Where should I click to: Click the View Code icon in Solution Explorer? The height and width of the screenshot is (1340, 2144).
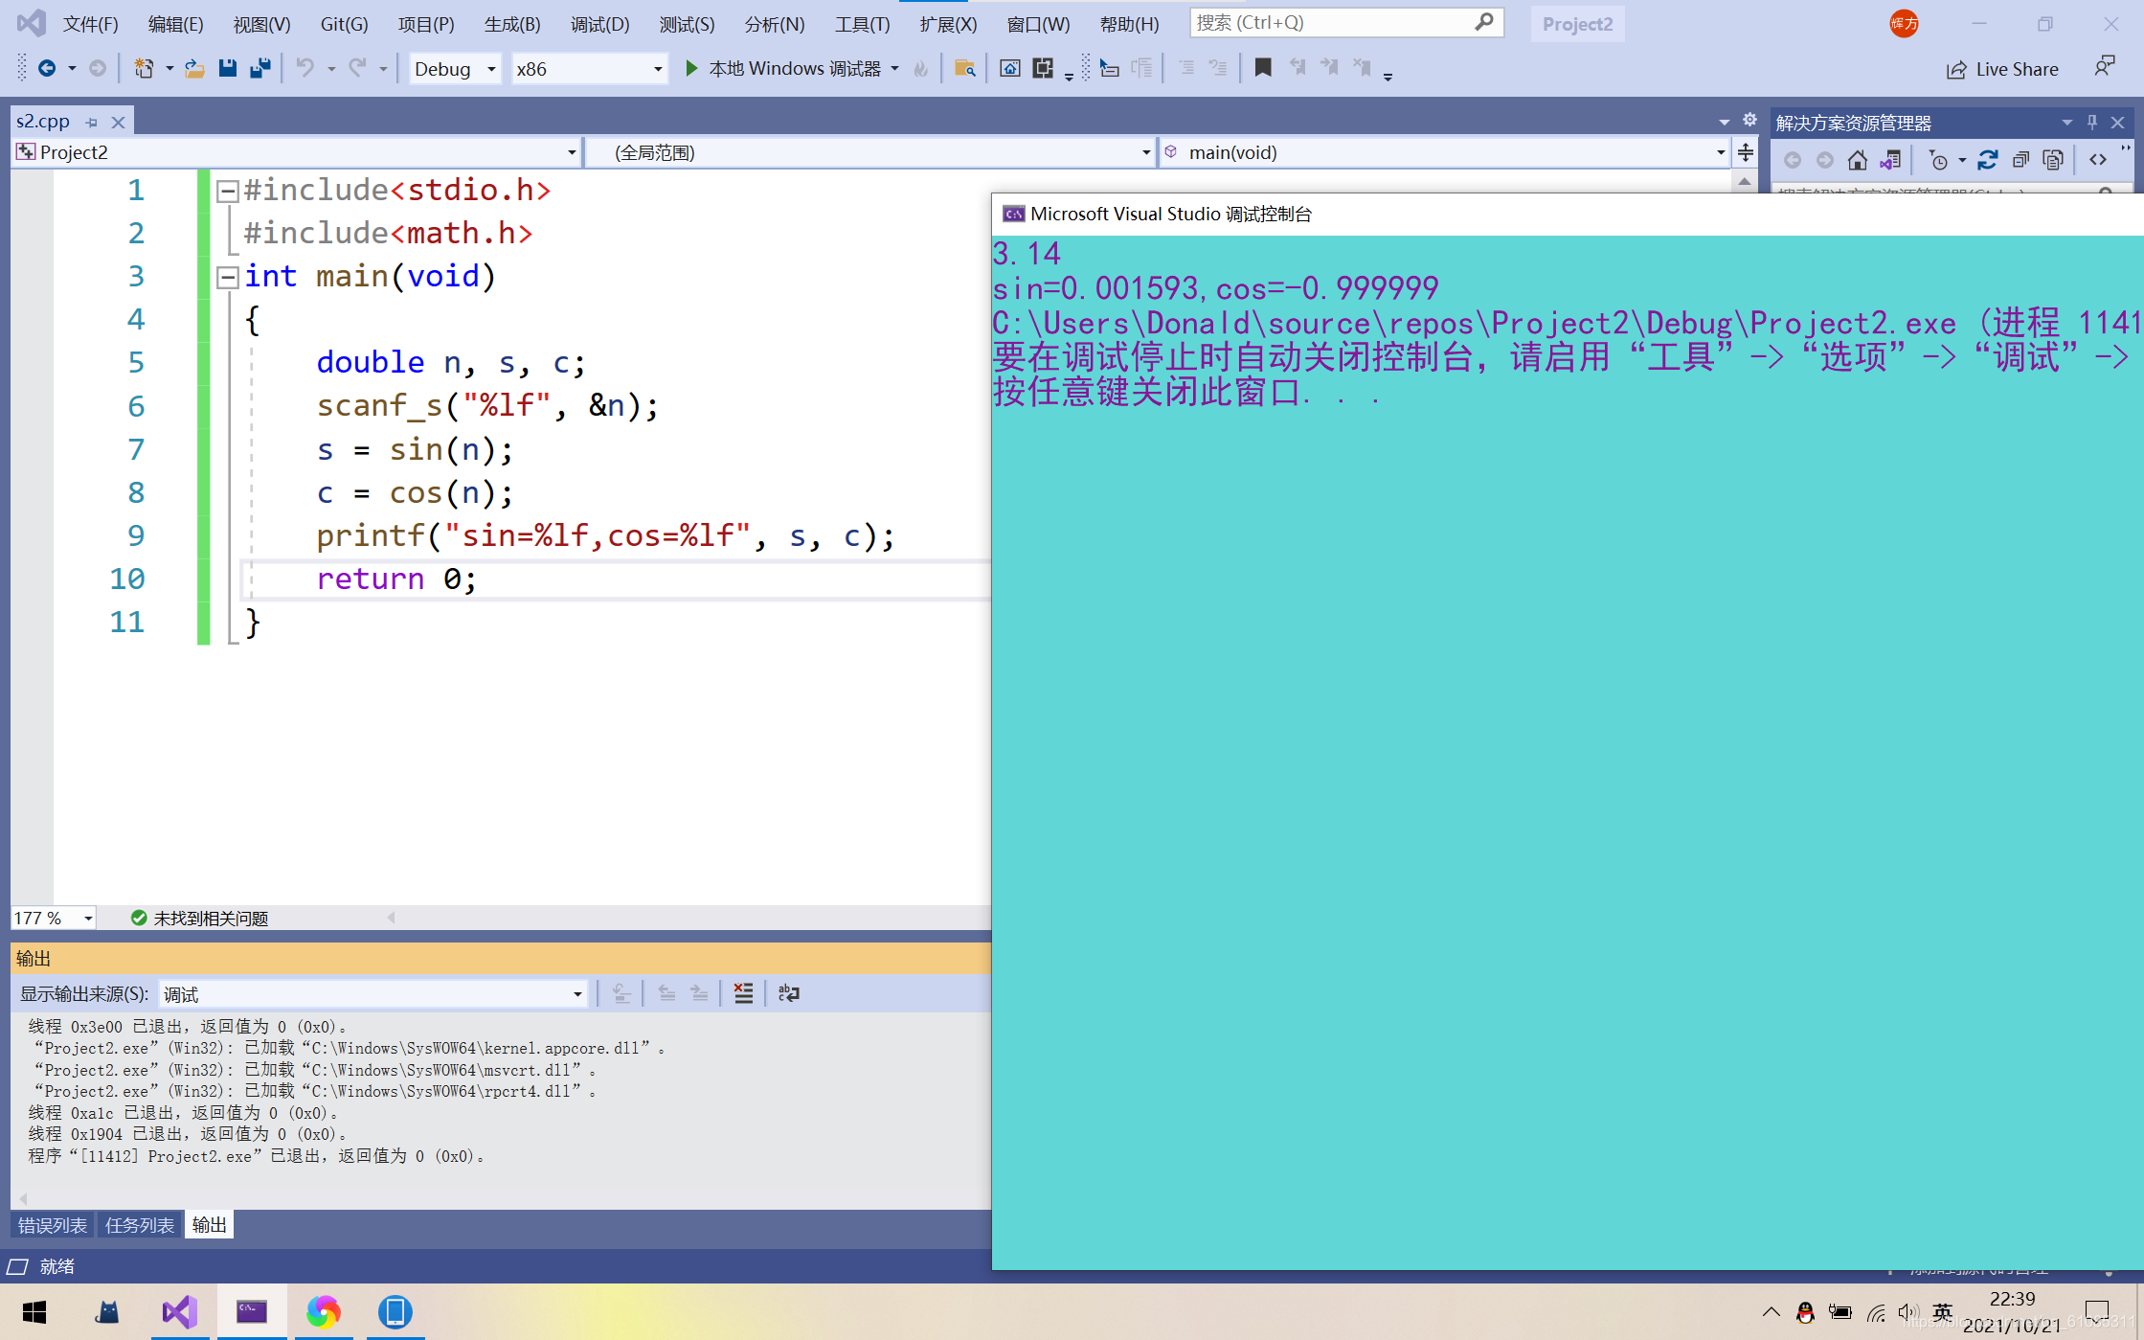pyautogui.click(x=2098, y=160)
